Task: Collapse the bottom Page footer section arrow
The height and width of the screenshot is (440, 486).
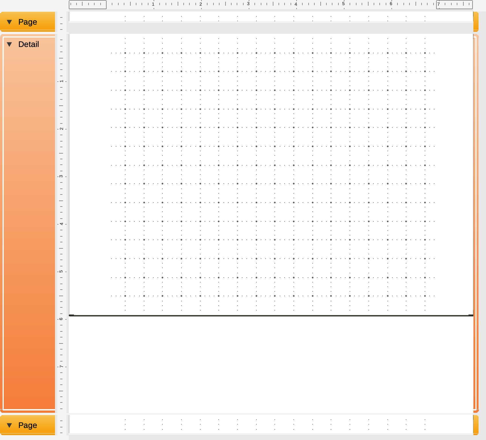Action: (9, 425)
